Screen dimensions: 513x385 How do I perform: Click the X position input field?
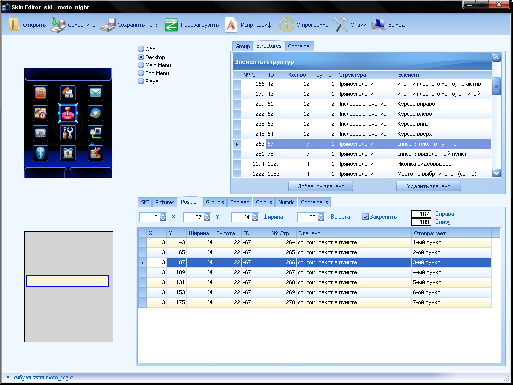coord(150,217)
